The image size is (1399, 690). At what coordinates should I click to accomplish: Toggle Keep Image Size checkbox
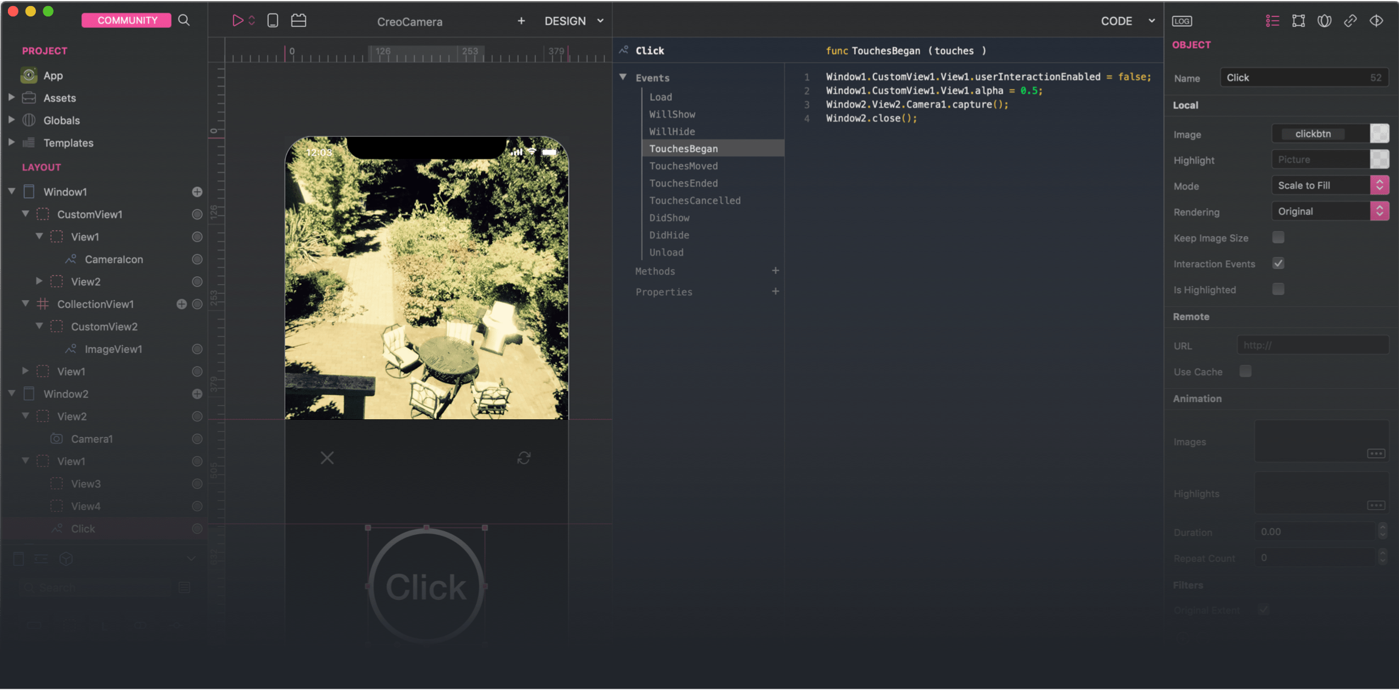(x=1278, y=237)
